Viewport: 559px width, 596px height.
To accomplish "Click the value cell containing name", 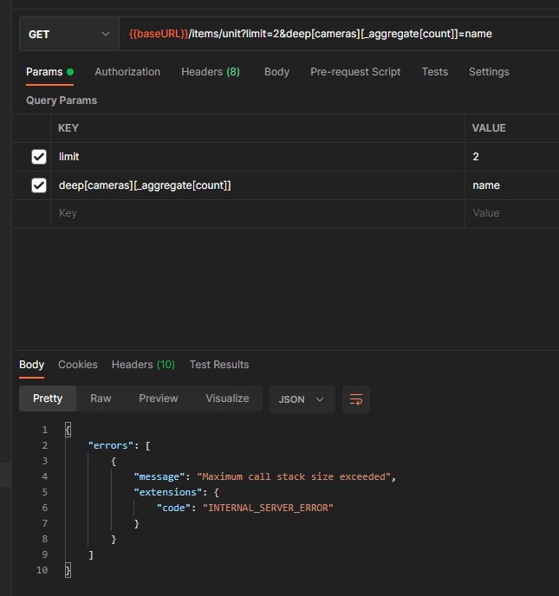I will pos(512,185).
